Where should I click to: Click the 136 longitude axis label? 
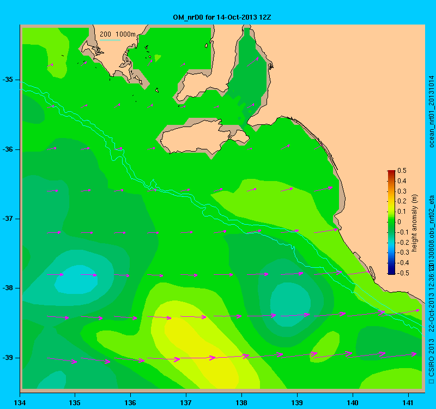pyautogui.click(x=130, y=403)
